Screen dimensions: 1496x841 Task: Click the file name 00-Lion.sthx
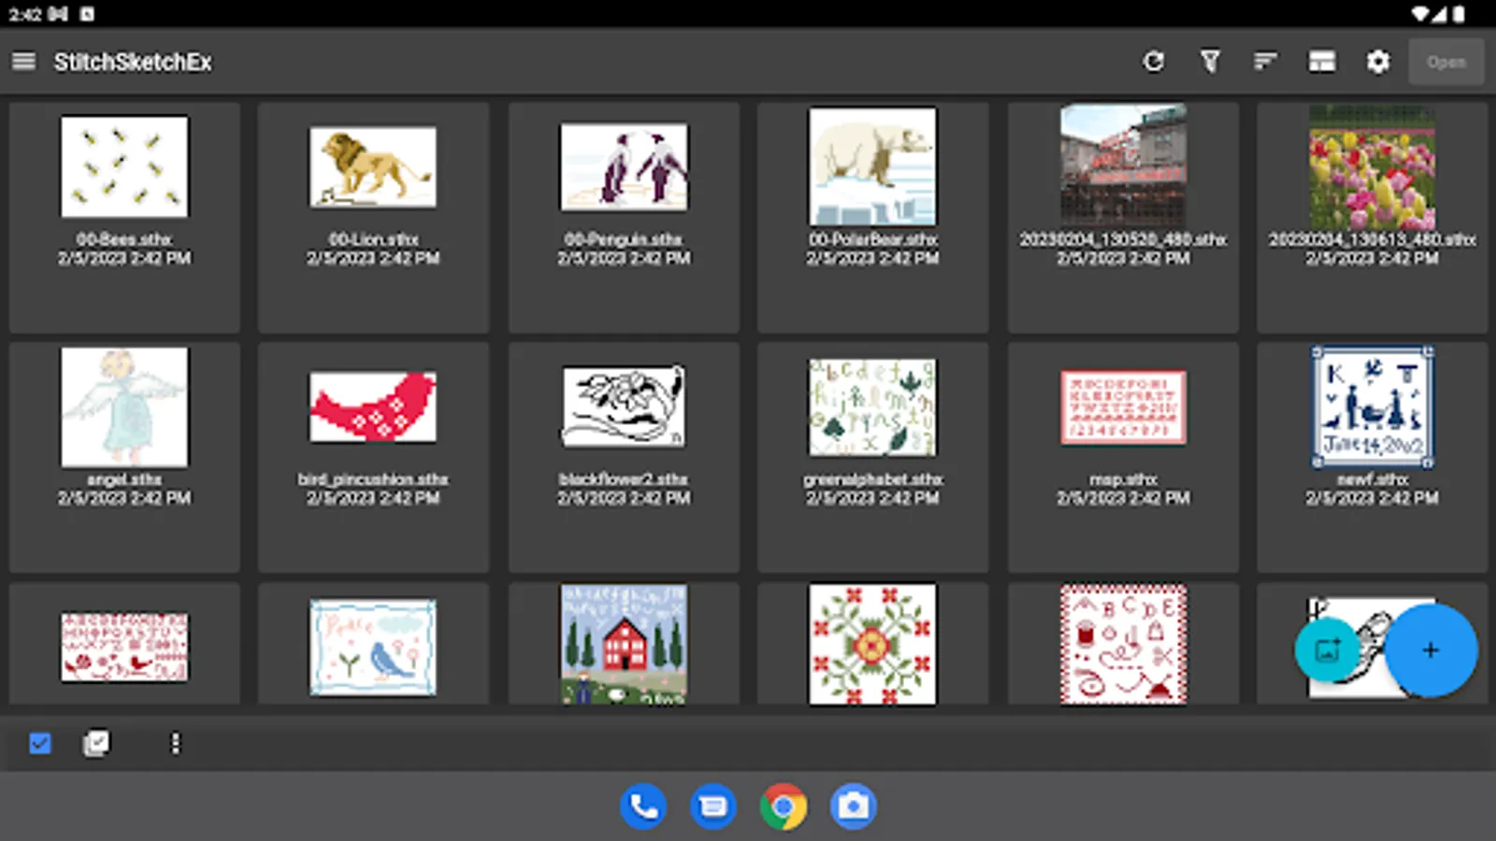373,239
